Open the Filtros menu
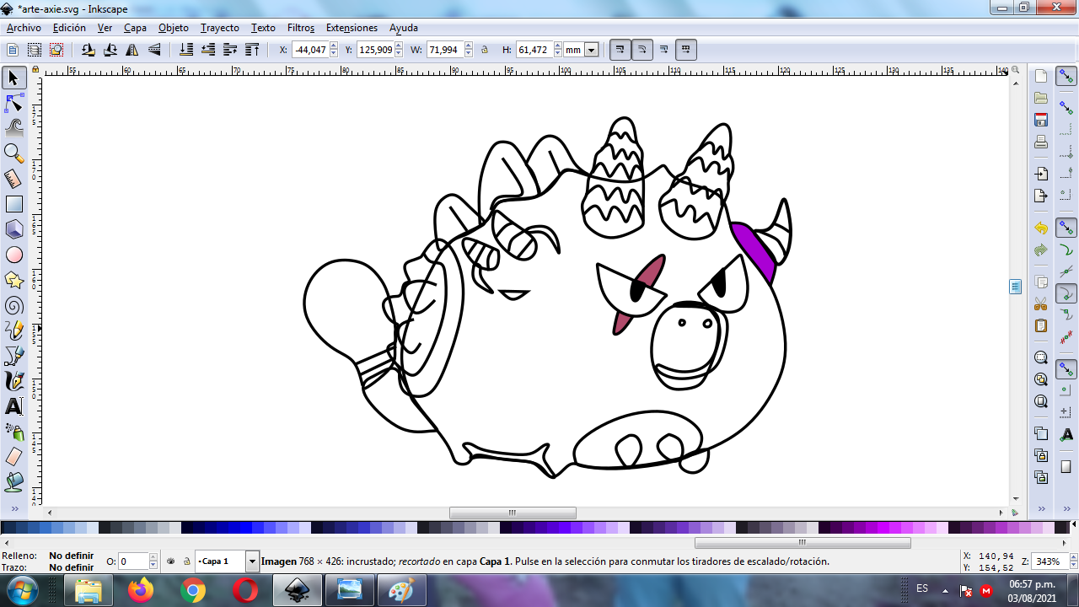The height and width of the screenshot is (607, 1079). coord(301,28)
